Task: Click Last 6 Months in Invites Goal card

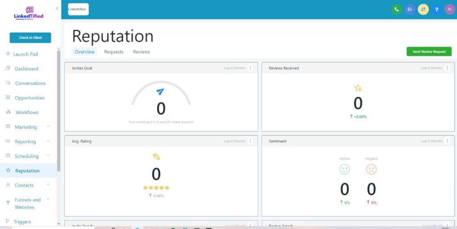Action: (x=235, y=68)
